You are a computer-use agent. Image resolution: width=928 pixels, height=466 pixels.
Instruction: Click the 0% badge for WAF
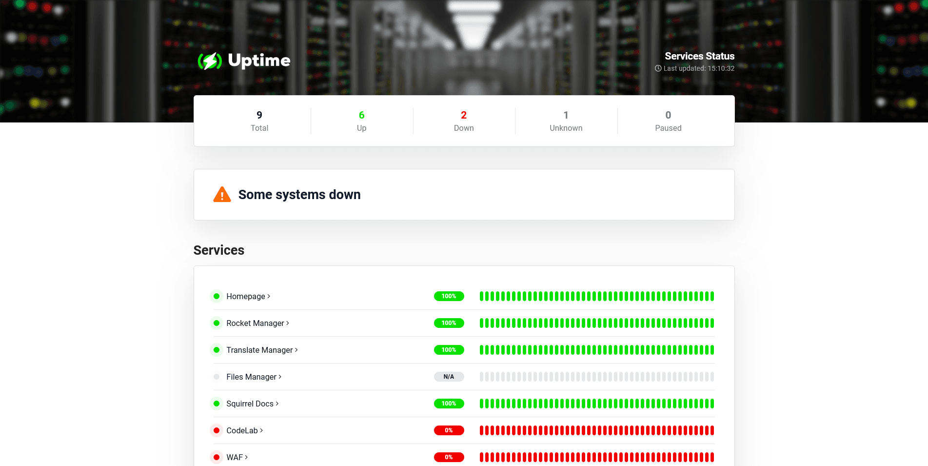449,457
